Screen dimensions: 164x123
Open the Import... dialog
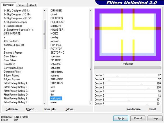31,109
